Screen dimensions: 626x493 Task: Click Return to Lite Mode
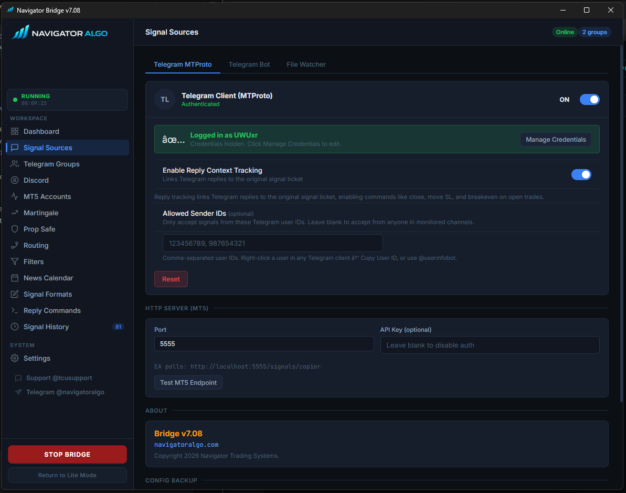pos(68,475)
